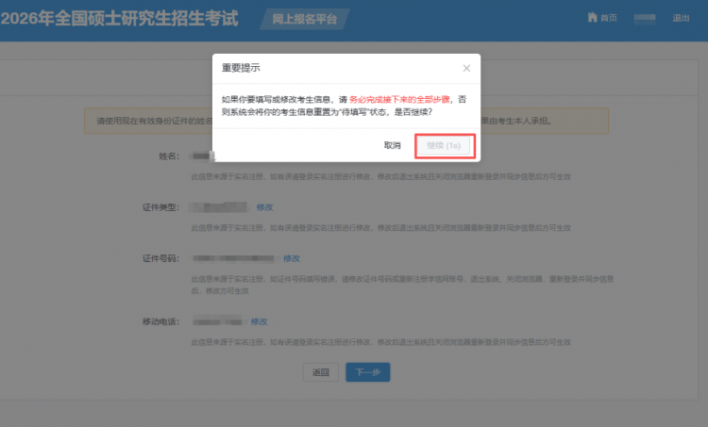Click 修改 next to 证件类型
This screenshot has width=708, height=427.
tap(265, 206)
